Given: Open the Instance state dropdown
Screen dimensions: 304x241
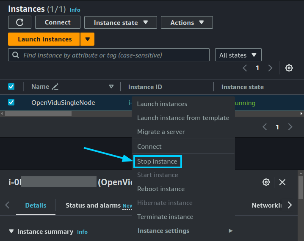Looking at the screenshot, I should (x=121, y=23).
